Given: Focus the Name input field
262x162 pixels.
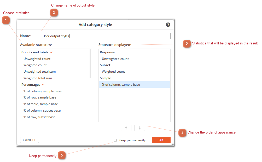Looking at the screenshot, I should point(106,36).
